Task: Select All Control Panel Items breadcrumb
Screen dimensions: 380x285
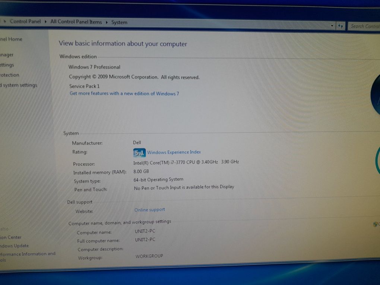Action: [76, 22]
